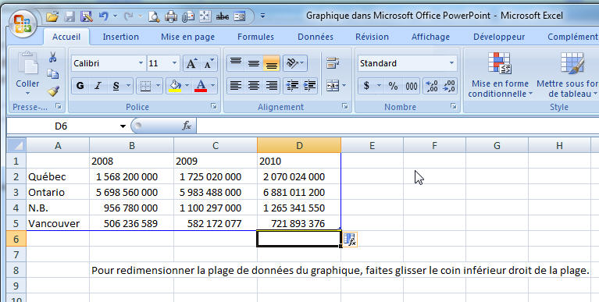599x302 pixels.
Task: Click the Save As icon with pencil
Action: (x=87, y=16)
